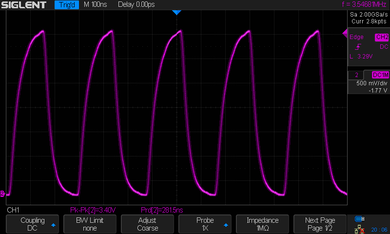Click the channel 2 ground level marker
Image resolution: width=390 pixels, height=234 pixels.
(2, 194)
